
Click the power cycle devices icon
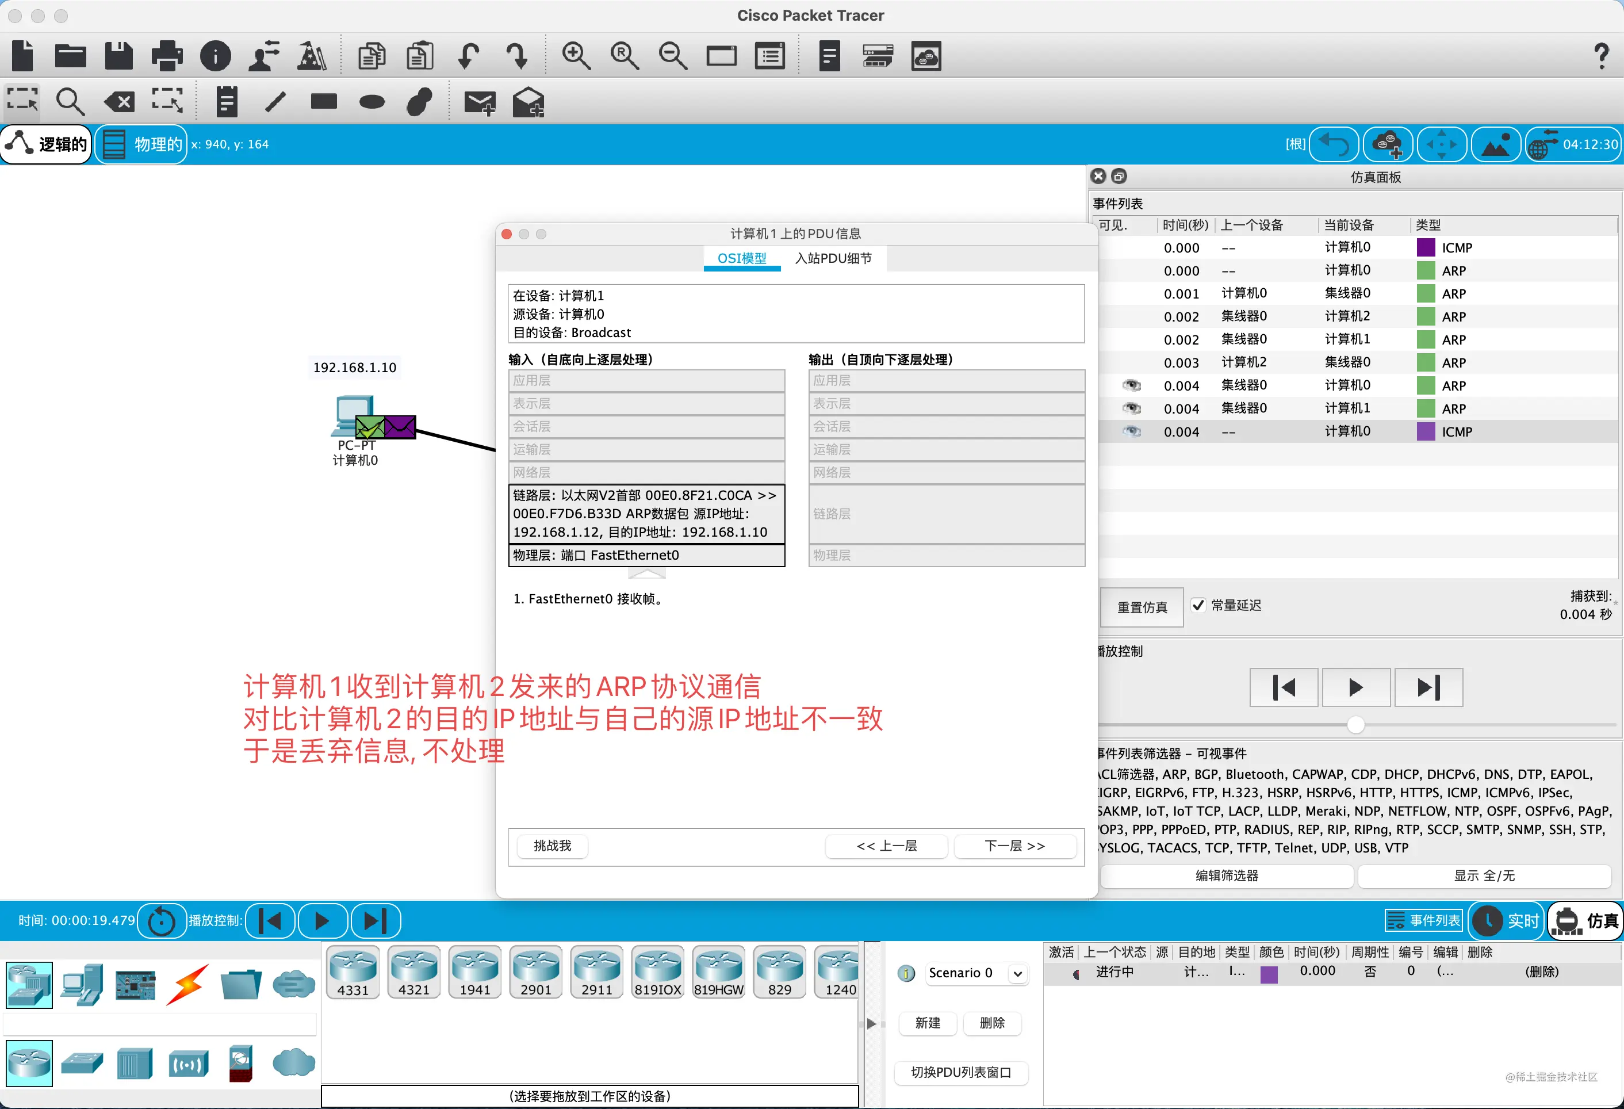coord(162,921)
